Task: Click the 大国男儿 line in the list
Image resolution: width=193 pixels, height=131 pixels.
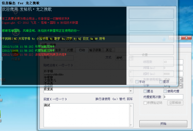Action: pos(50,80)
